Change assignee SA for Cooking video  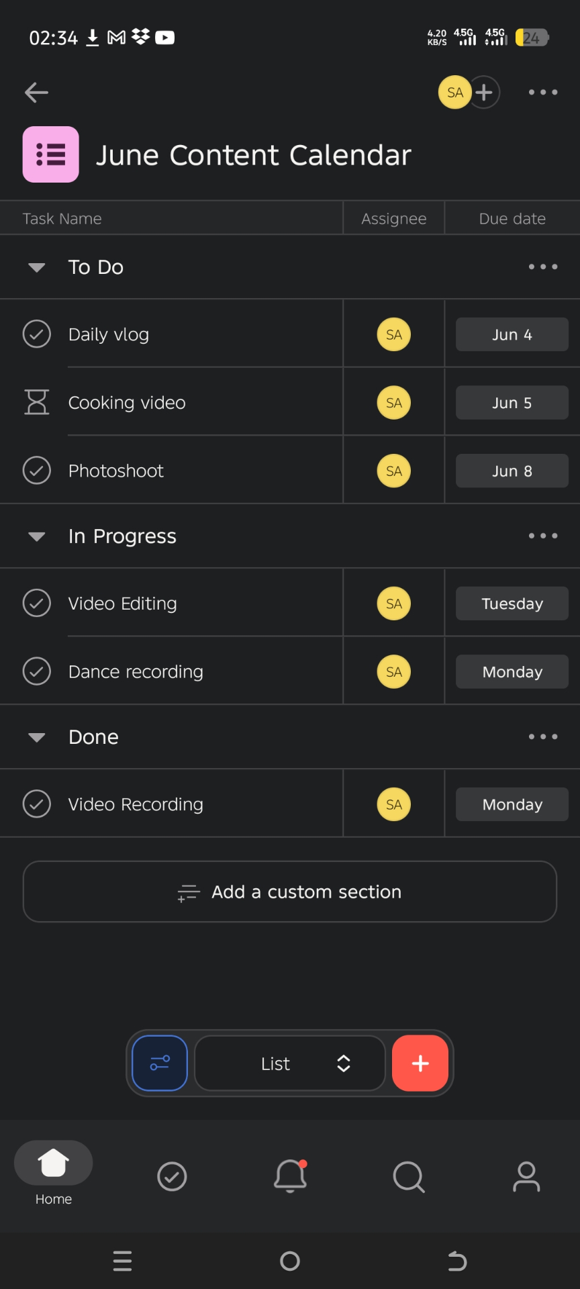[x=394, y=403]
